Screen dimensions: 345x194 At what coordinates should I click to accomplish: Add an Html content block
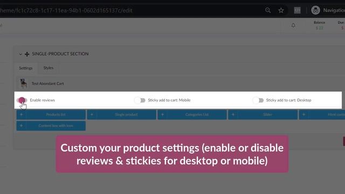point(322,115)
